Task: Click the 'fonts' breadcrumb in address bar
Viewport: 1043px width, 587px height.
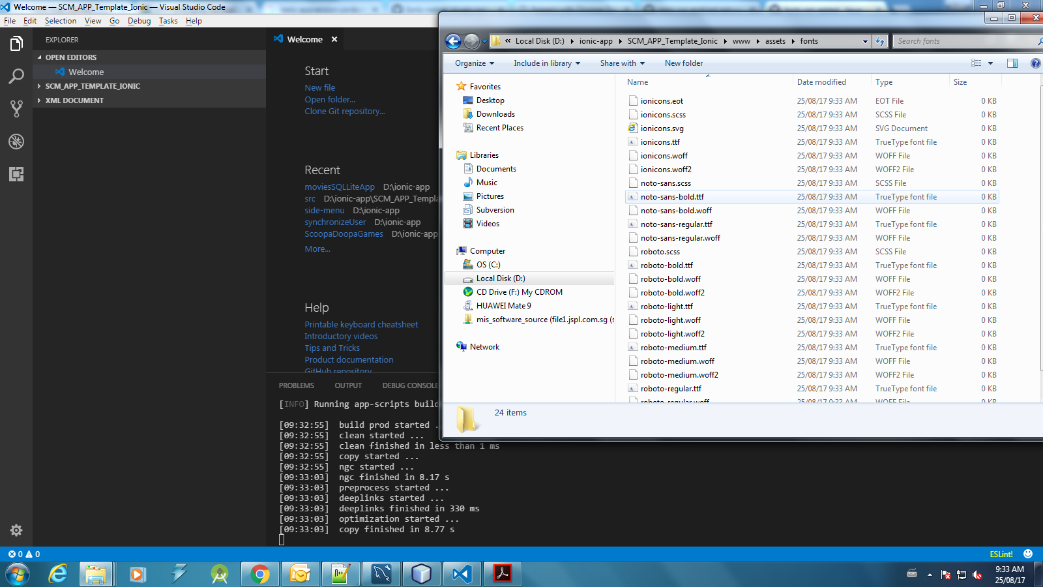Action: pyautogui.click(x=809, y=41)
